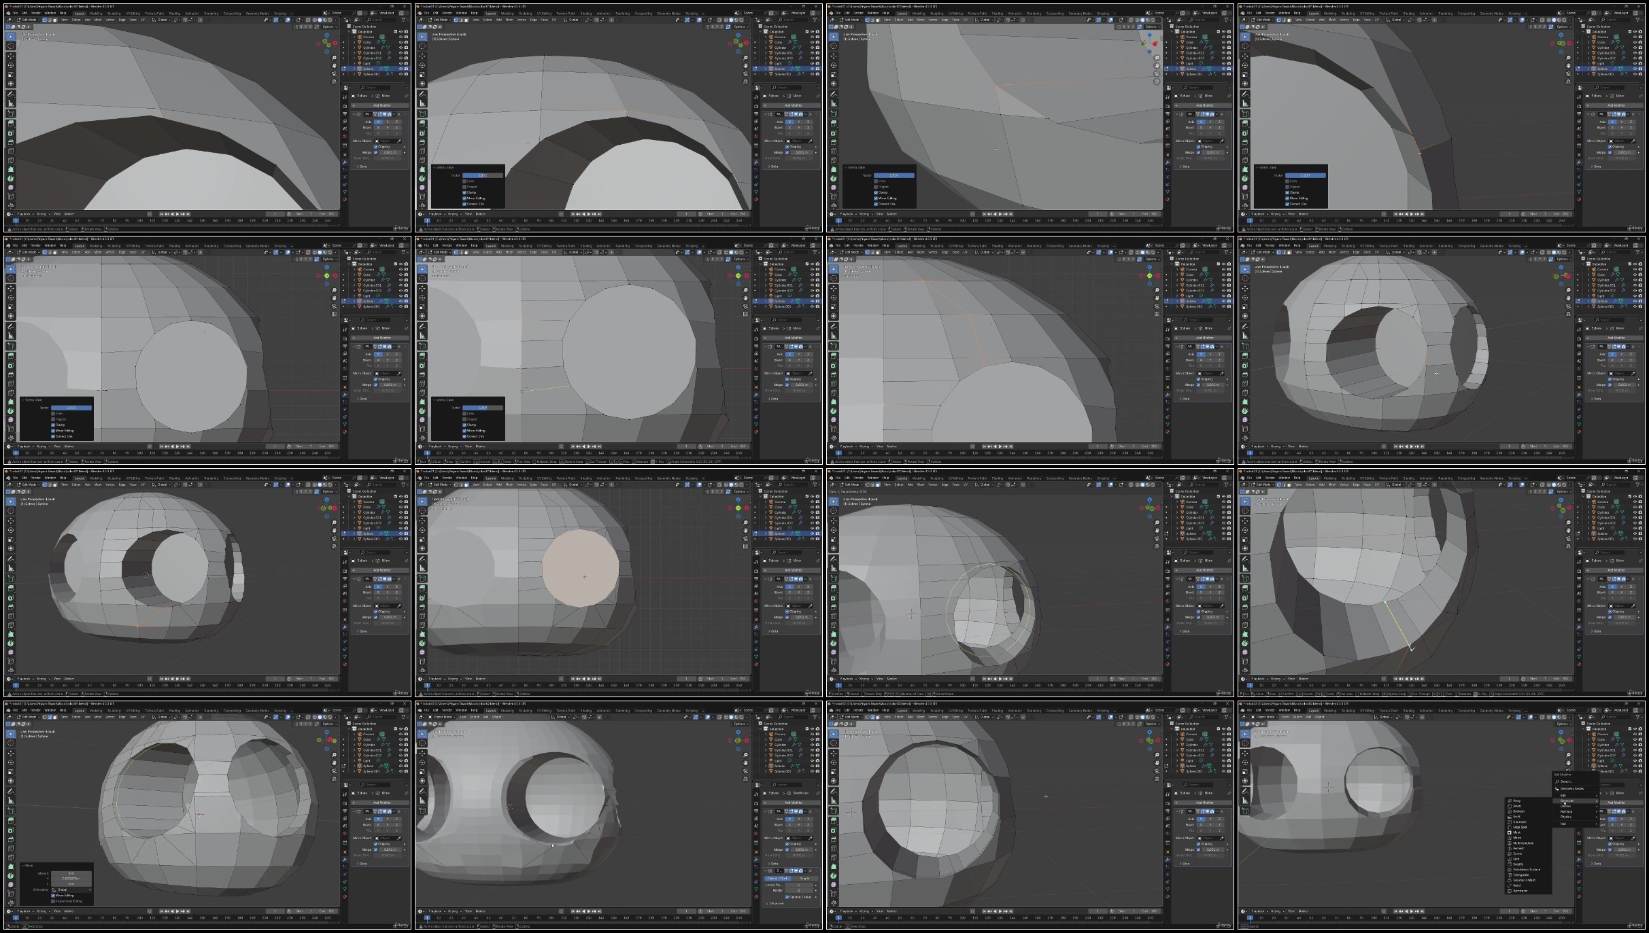Pick the Boolean modifier from the list
This screenshot has width=1649, height=933.
point(1518,811)
